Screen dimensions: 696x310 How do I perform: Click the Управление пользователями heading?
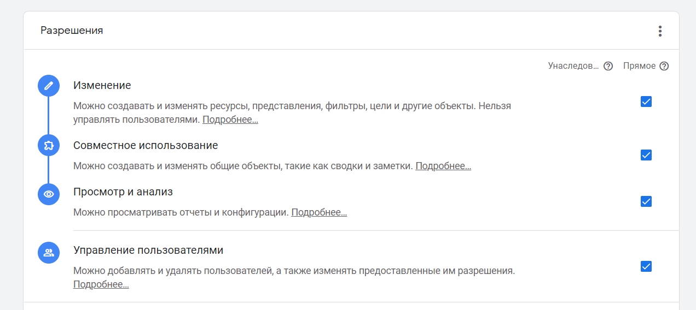click(x=148, y=251)
